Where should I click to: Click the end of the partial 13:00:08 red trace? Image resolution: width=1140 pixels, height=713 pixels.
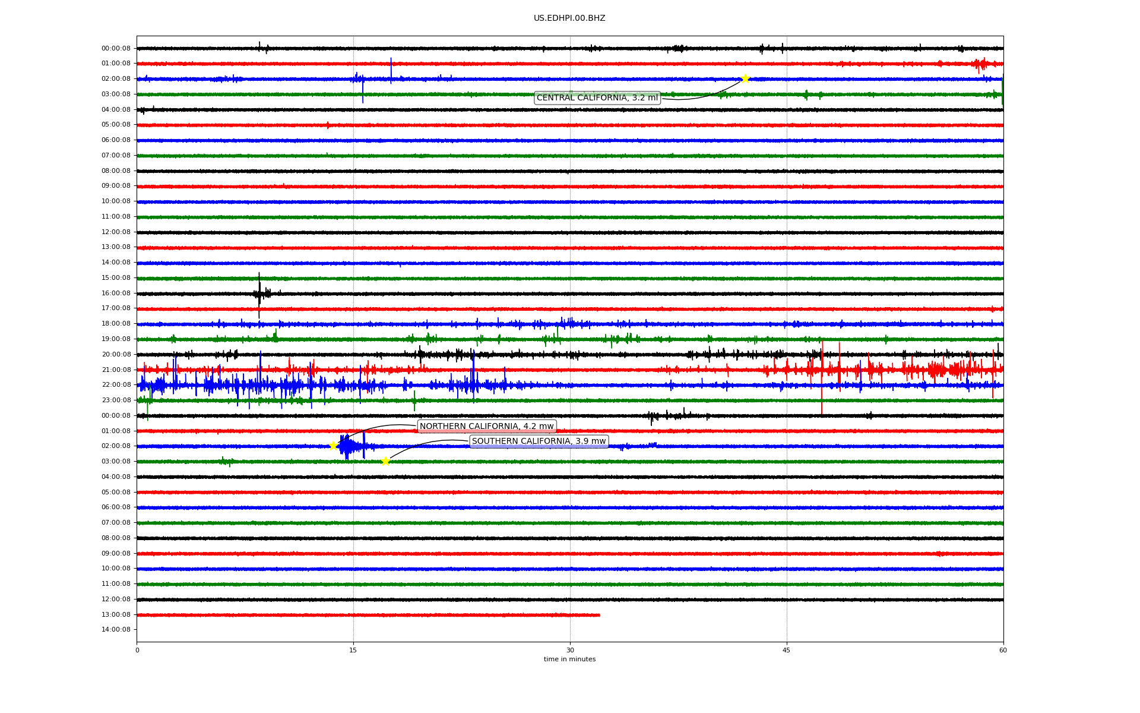coord(598,615)
